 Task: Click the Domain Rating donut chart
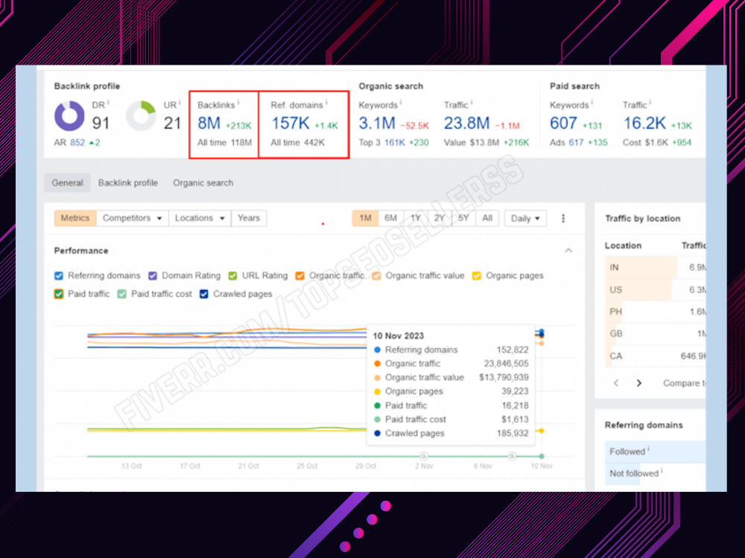tap(69, 116)
